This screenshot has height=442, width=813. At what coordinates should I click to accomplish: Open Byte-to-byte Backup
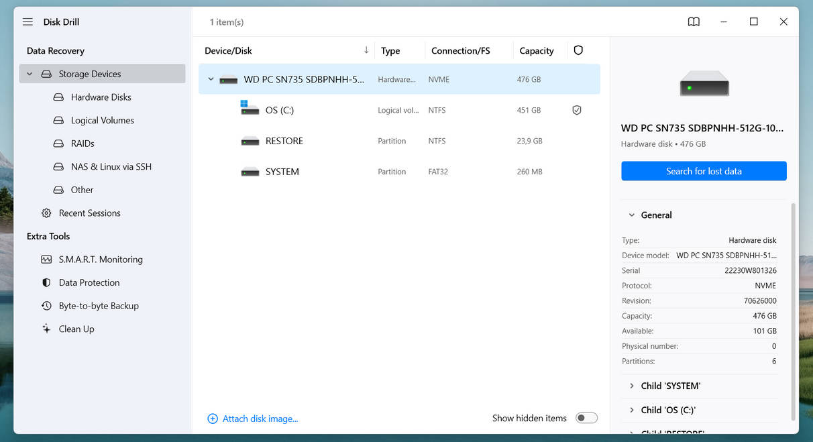pos(99,306)
